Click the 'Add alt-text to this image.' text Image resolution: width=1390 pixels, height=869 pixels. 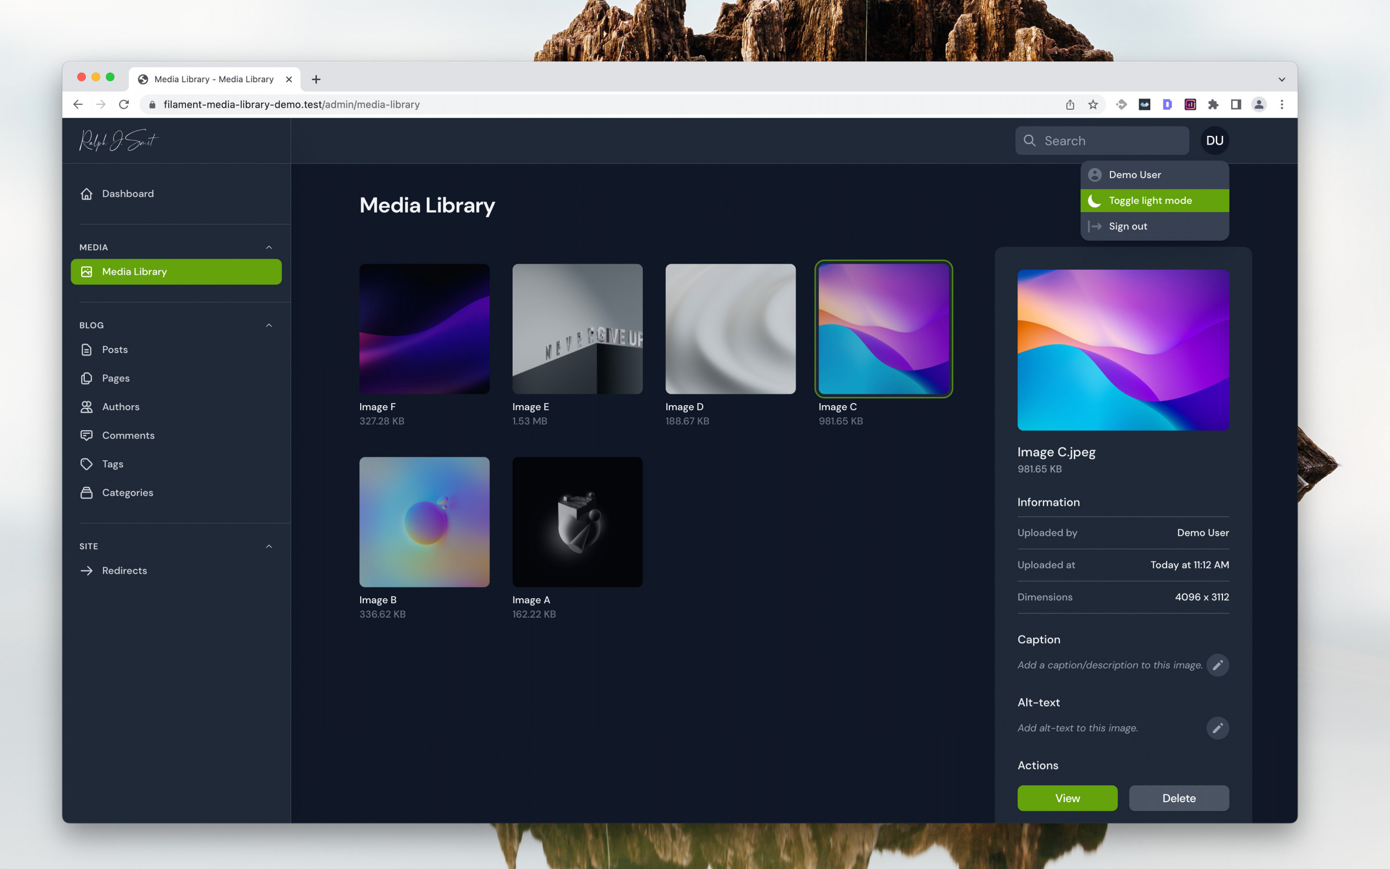(1078, 728)
